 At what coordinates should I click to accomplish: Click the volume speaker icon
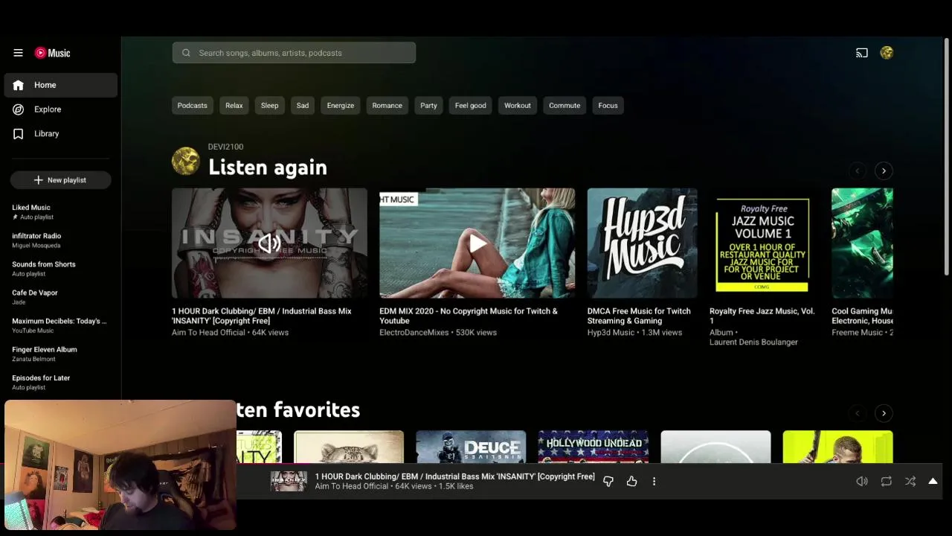pos(861,482)
